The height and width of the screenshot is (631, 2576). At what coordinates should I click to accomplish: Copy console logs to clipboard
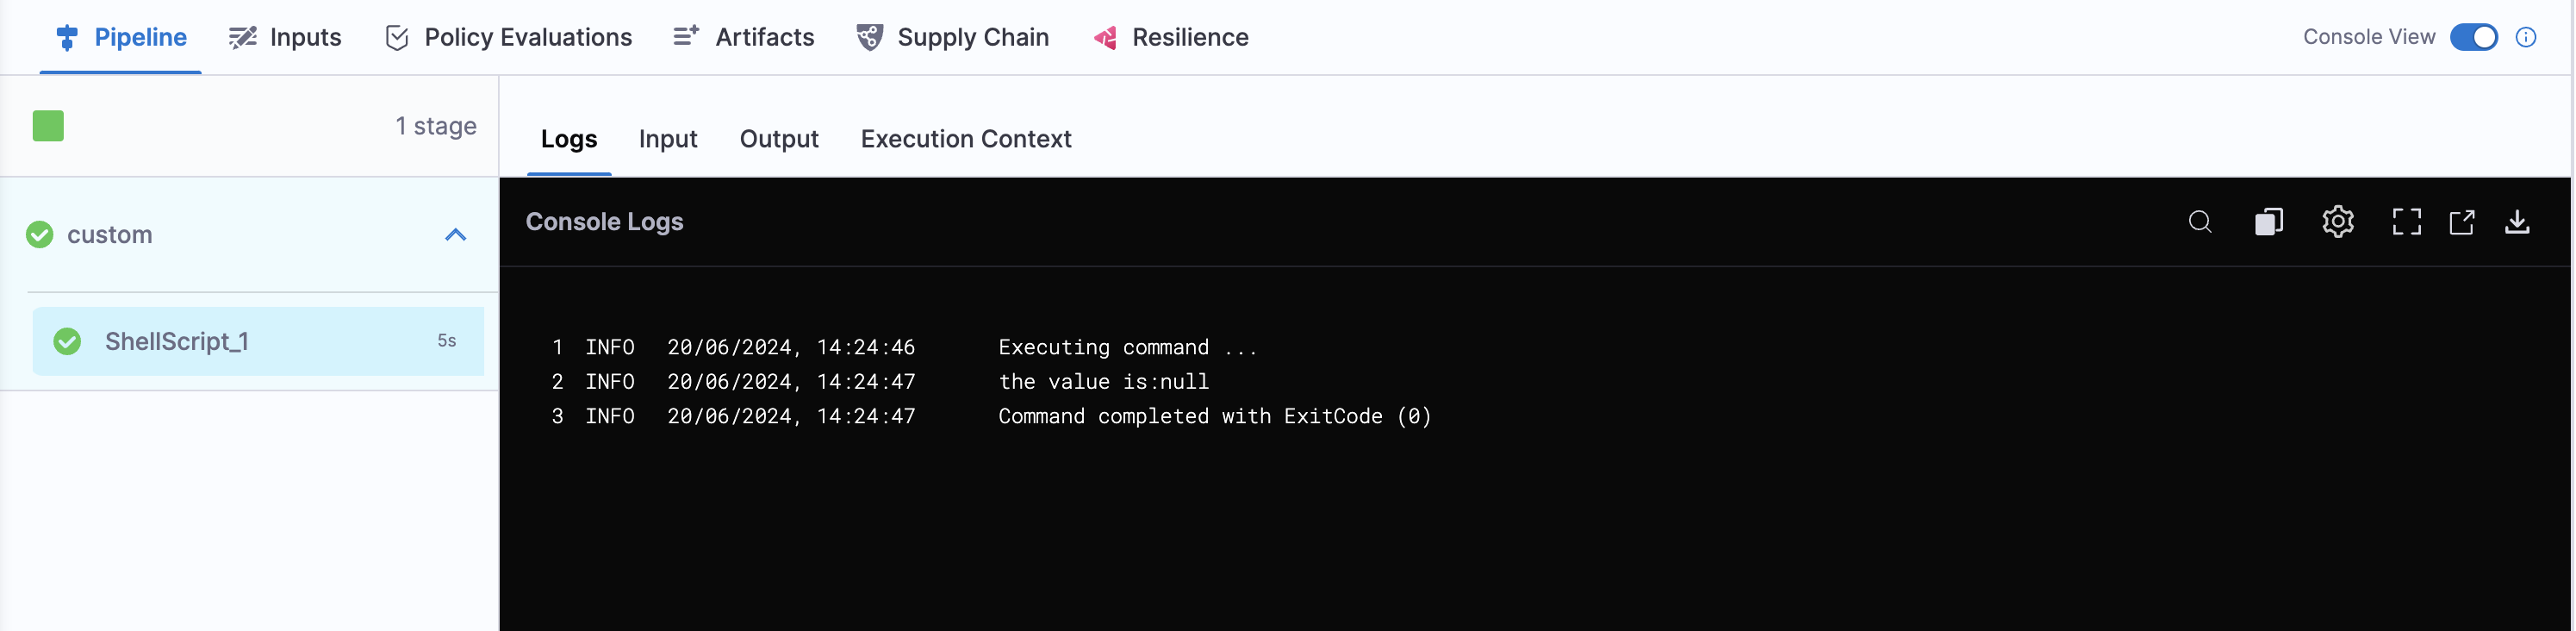tap(2268, 222)
